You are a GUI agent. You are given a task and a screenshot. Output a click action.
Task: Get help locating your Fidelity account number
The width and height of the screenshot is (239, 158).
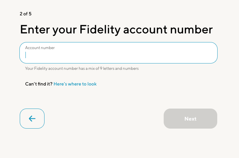[75, 84]
